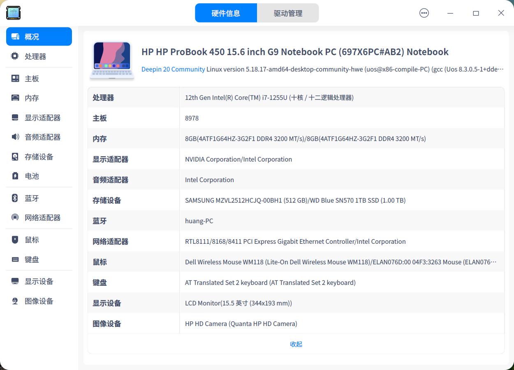Screen dimensions: 514x370
Task: Click the device manager app logo icon
Action: point(13,13)
